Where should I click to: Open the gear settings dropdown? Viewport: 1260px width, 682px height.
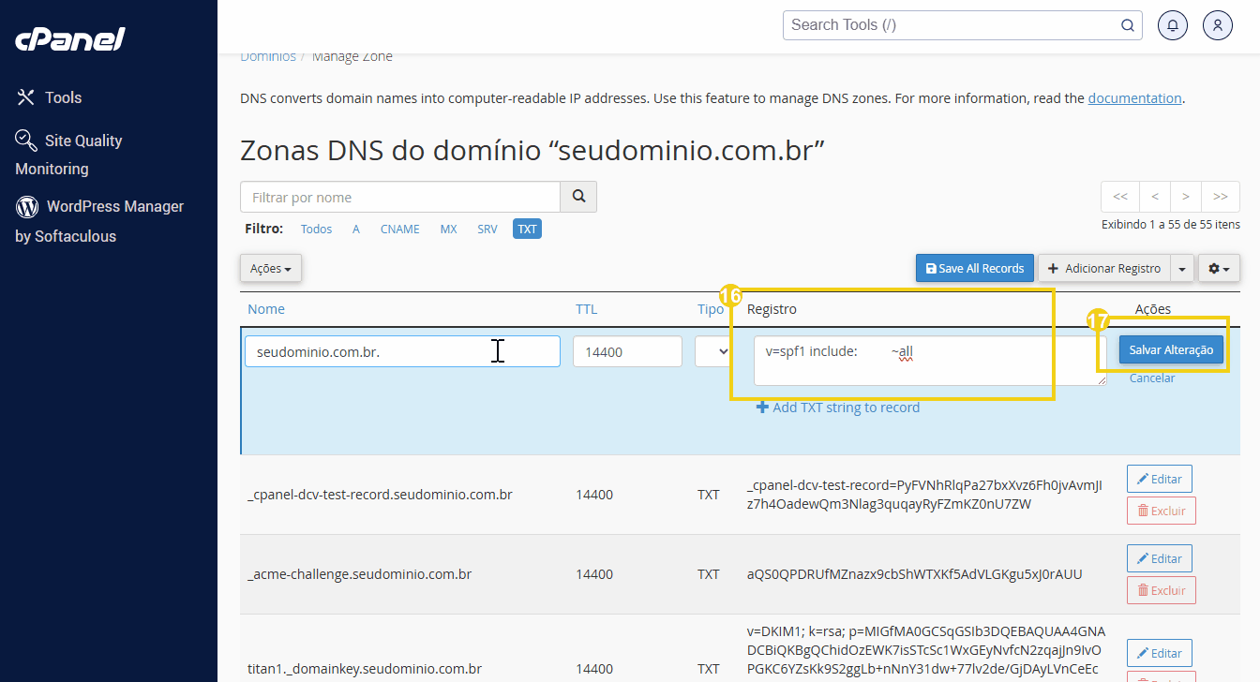1219,268
